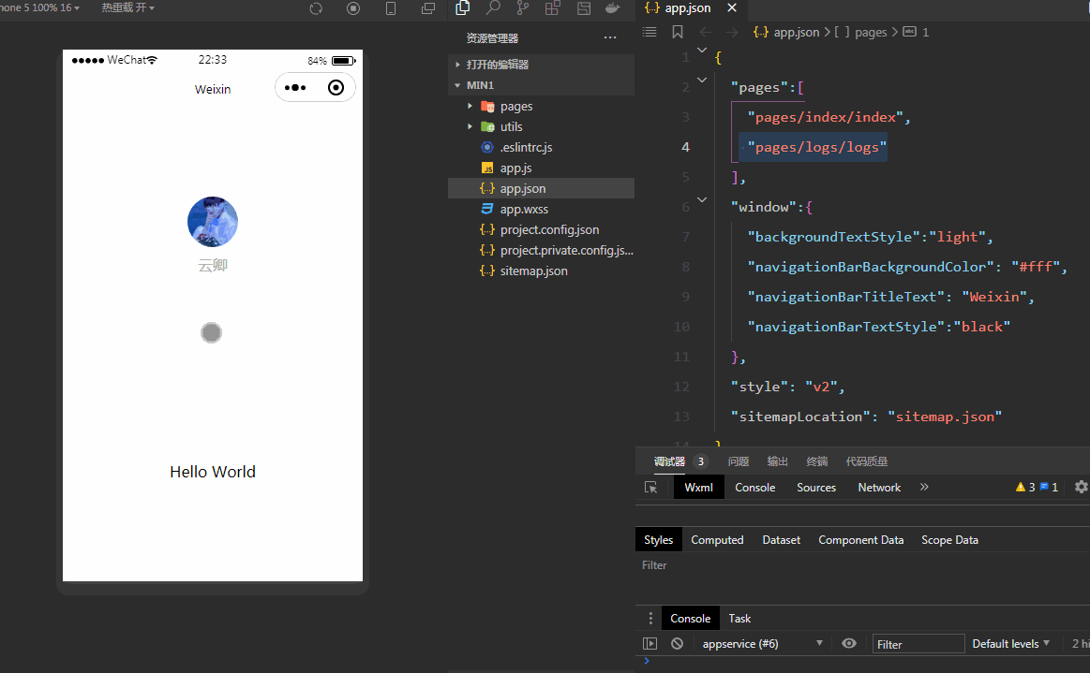Click the element inspector picker icon

(x=650, y=488)
